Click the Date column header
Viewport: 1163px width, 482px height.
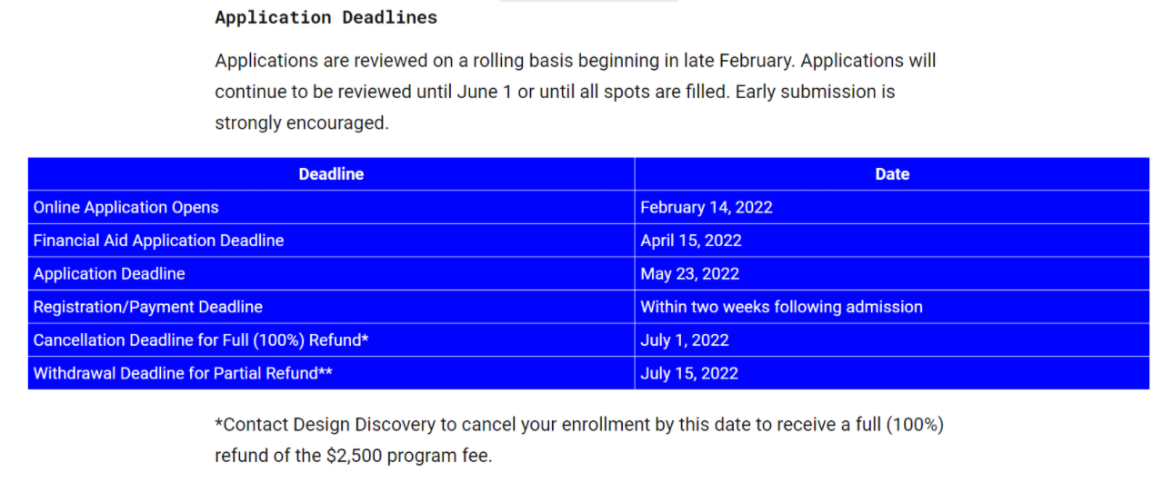(891, 174)
